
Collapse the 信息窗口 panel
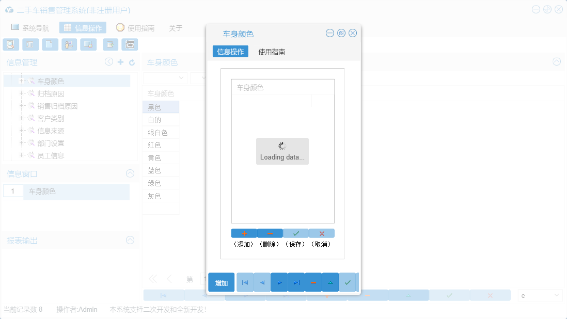coord(130,173)
